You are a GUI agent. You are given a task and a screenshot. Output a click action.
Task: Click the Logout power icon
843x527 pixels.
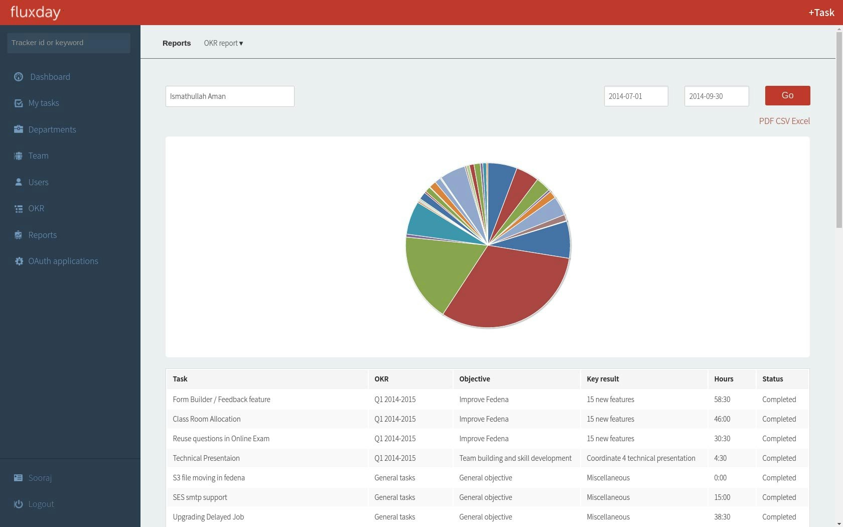tap(19, 504)
